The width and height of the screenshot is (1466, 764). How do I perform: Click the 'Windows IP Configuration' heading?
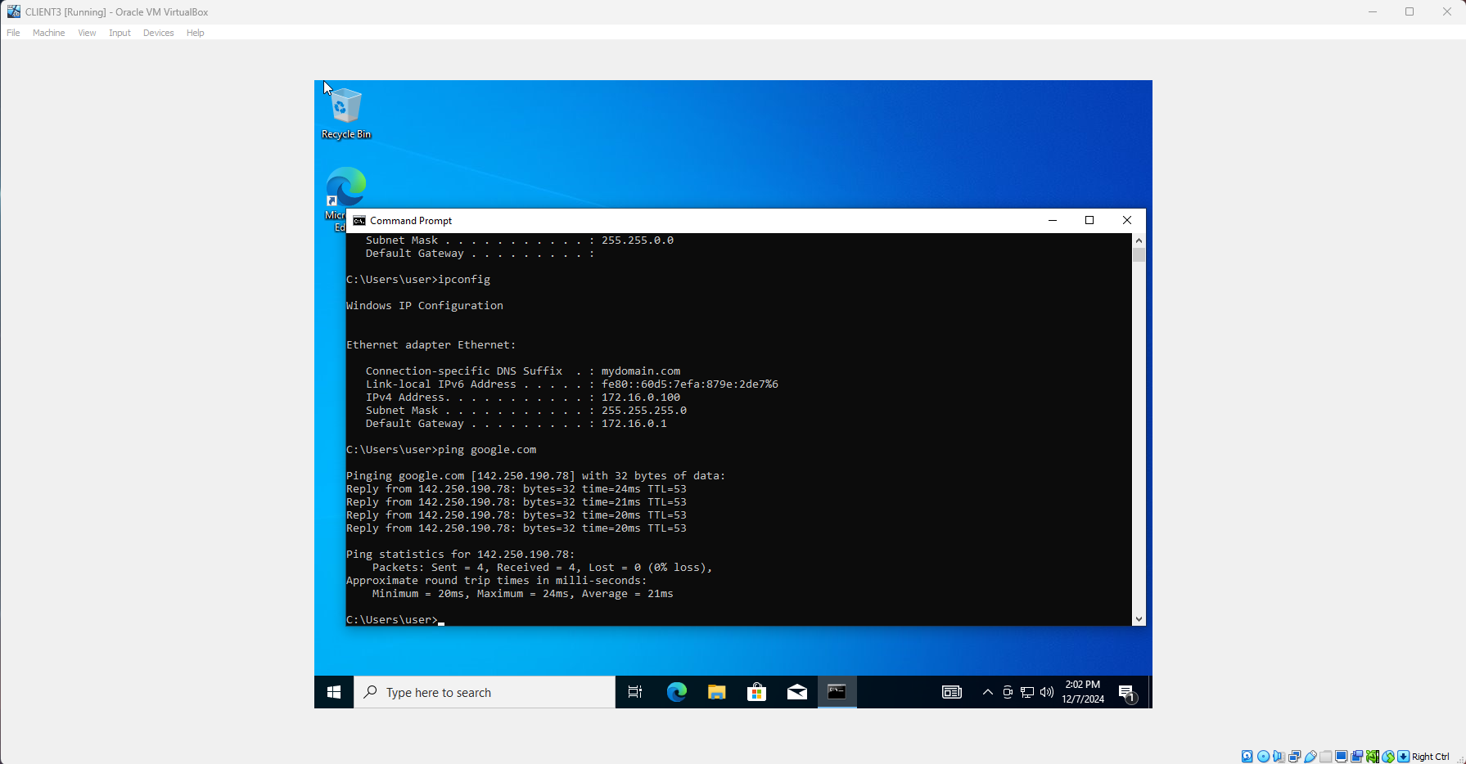click(425, 306)
